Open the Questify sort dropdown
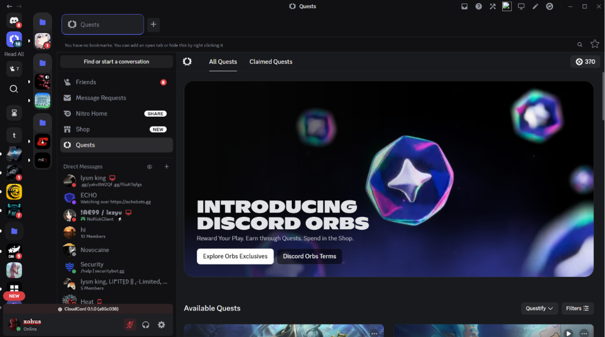Viewport: 605px width, 337px height. pos(539,308)
